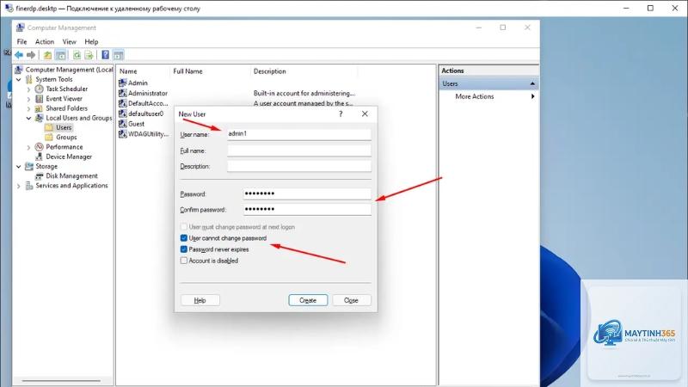Click the Services and Applications icon
Screen dimensions: 688x387
[x=29, y=185]
